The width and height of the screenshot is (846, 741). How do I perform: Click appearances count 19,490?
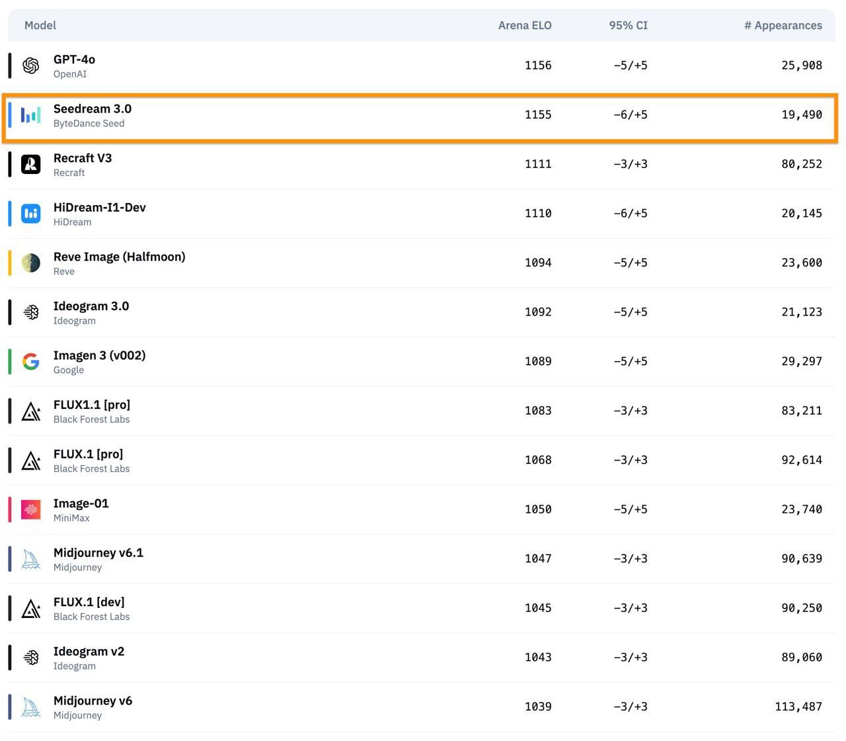(802, 115)
